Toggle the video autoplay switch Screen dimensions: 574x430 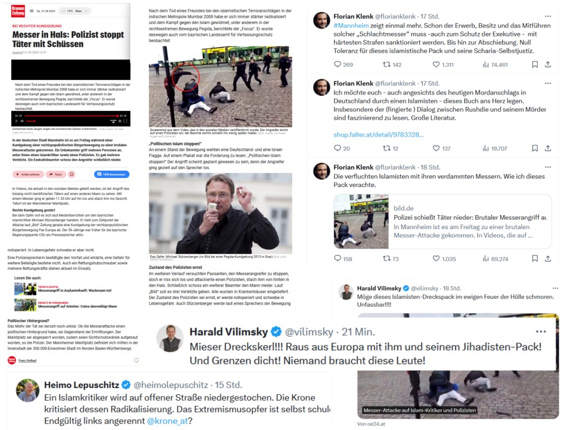pos(113,121)
